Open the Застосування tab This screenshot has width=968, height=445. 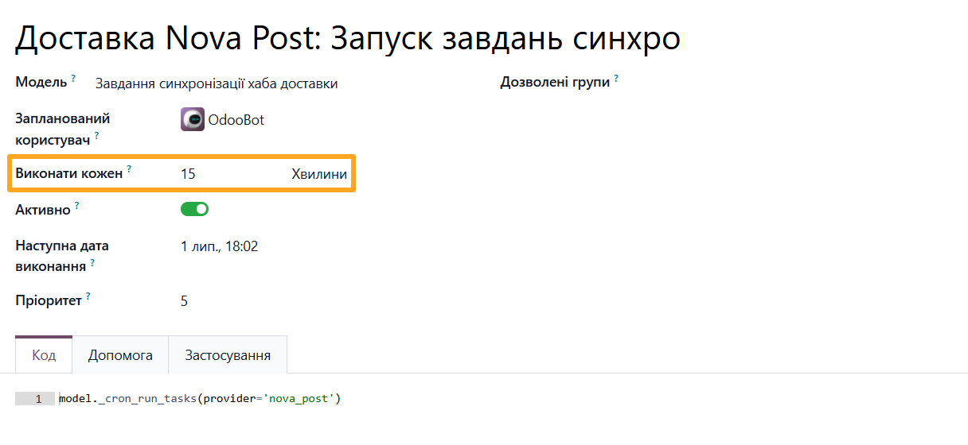228,355
